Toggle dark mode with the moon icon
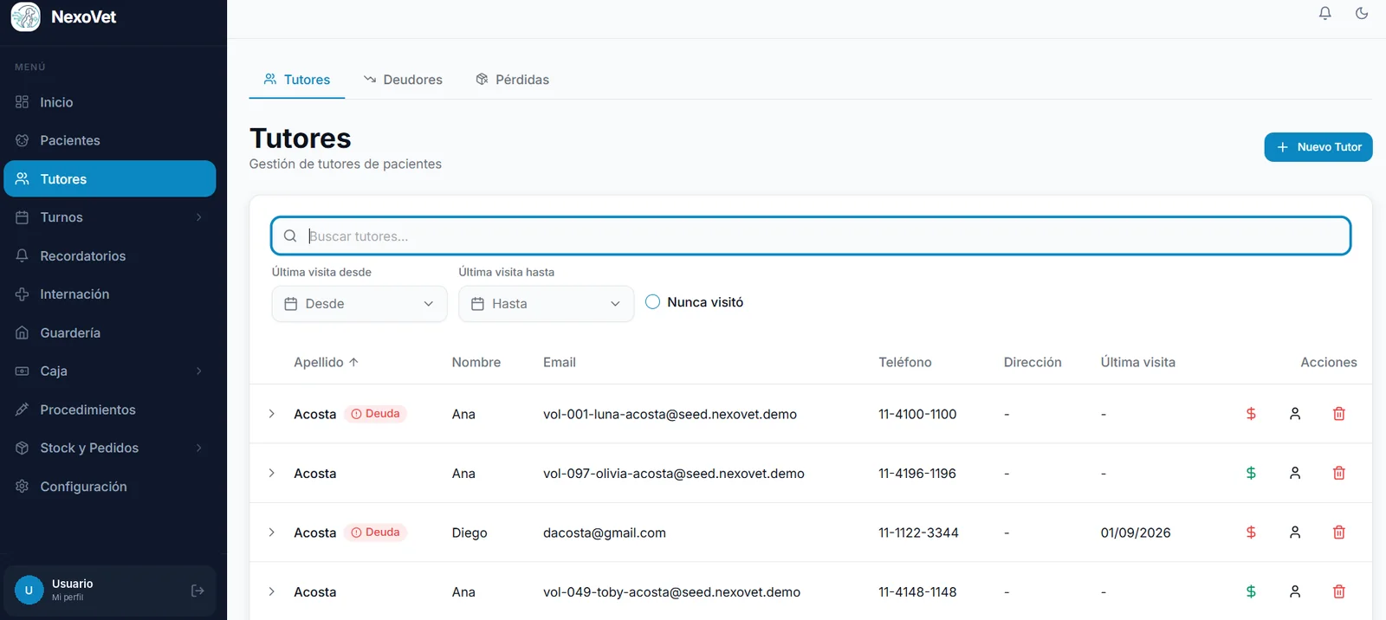 [1362, 13]
